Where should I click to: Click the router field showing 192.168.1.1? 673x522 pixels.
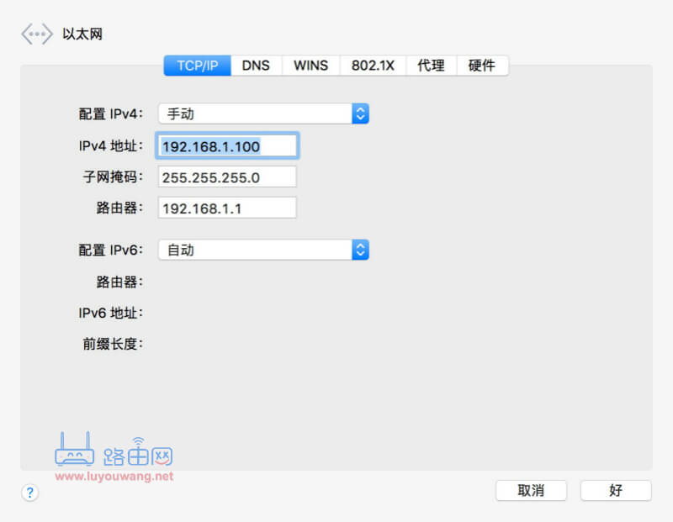227,208
